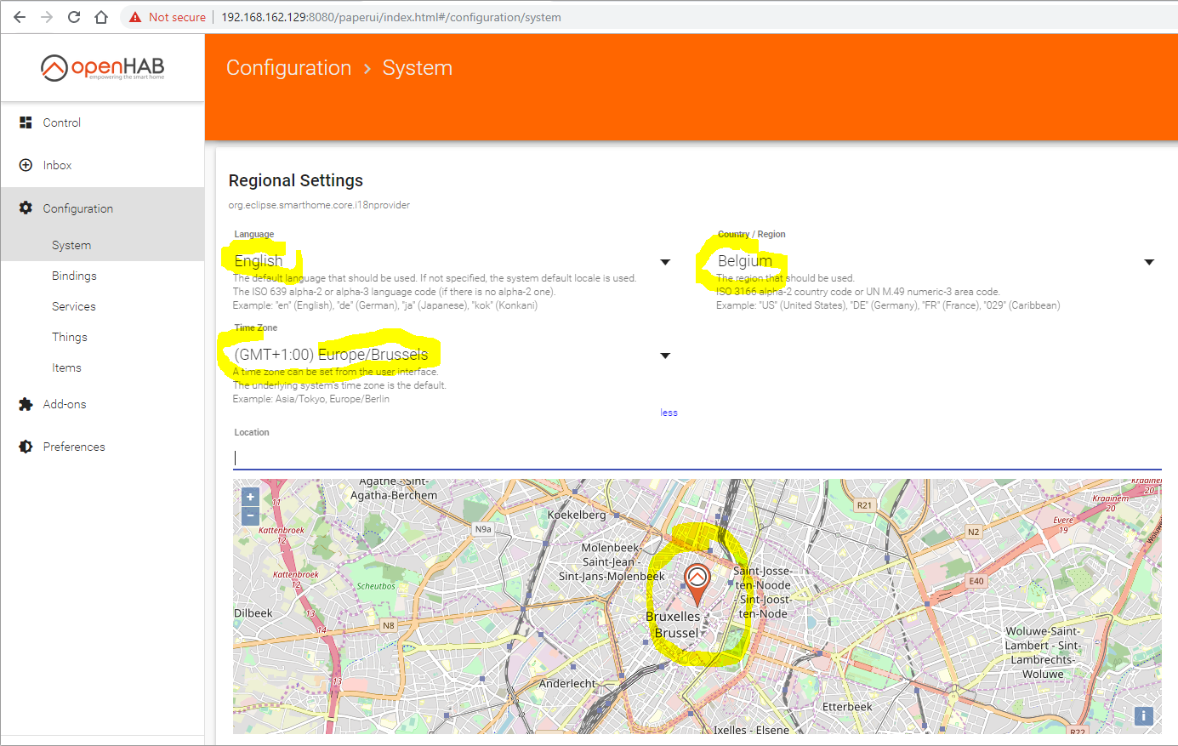Click System in the breadcrumb header
Image resolution: width=1178 pixels, height=746 pixels.
coord(418,68)
